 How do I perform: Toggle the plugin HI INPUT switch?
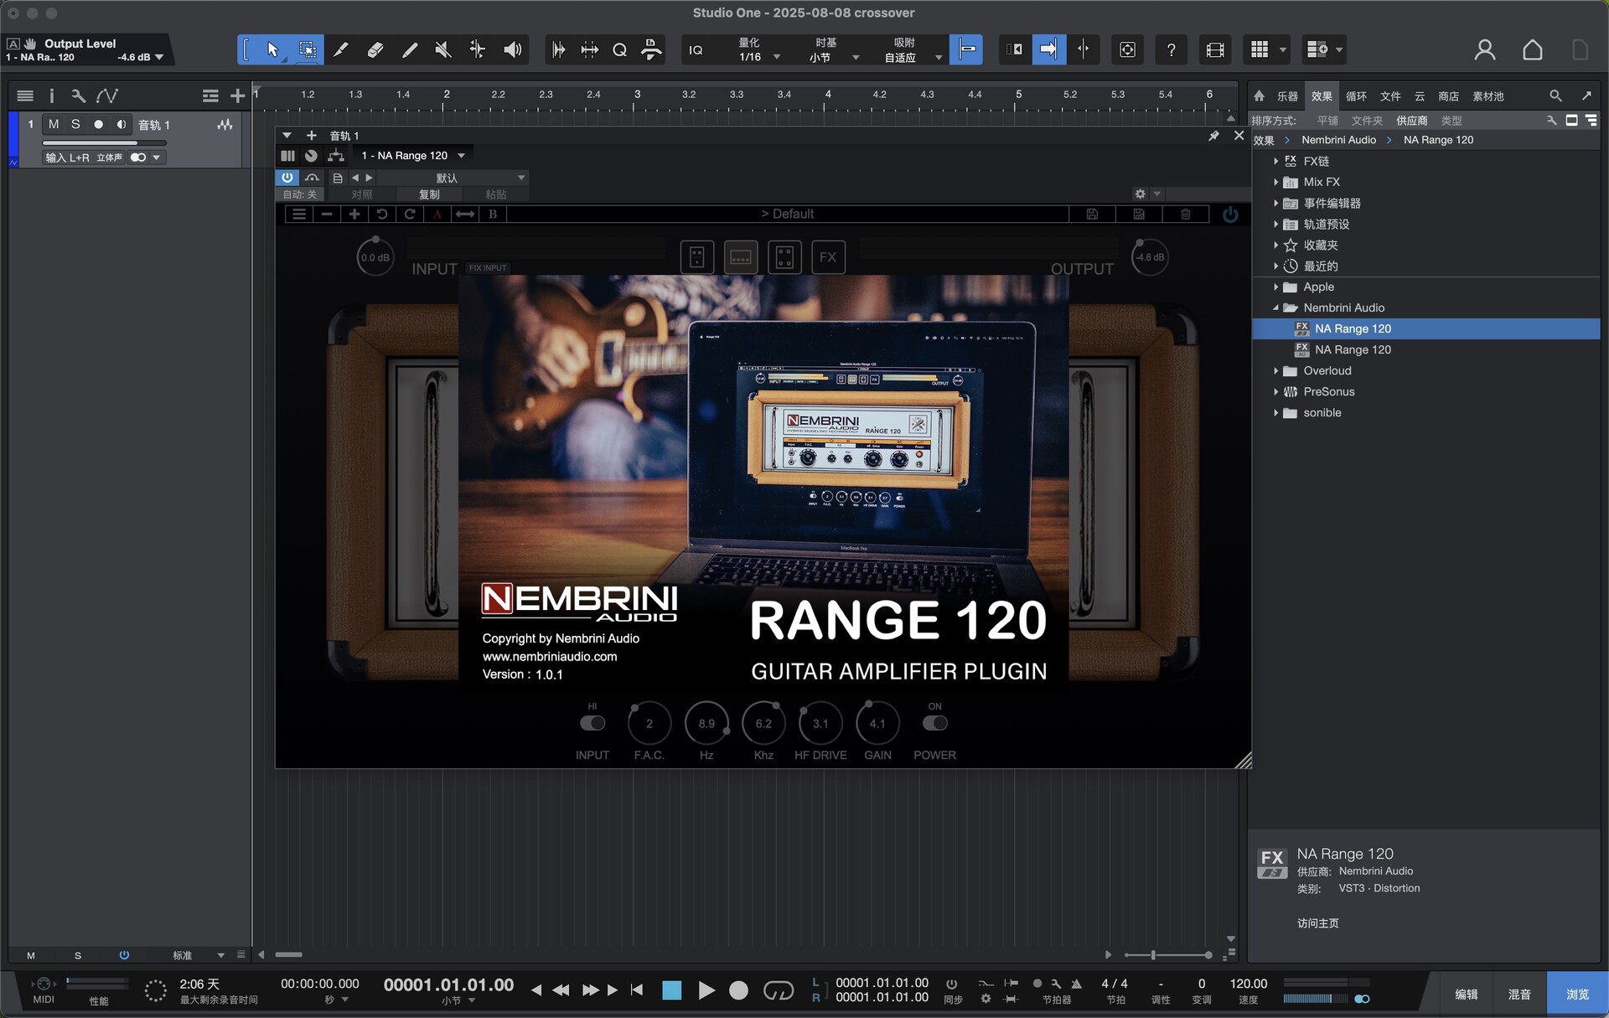coord(592,723)
